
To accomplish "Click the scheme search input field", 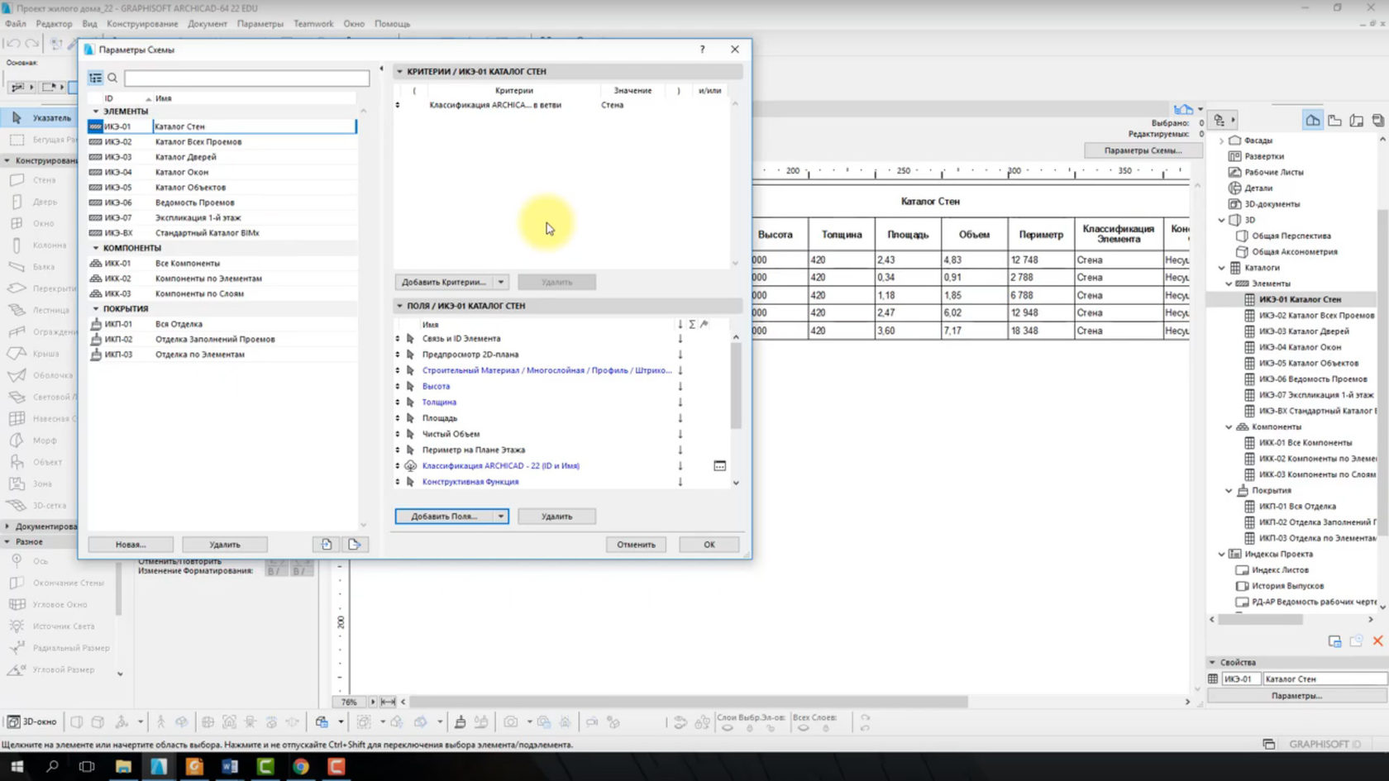I will (246, 78).
